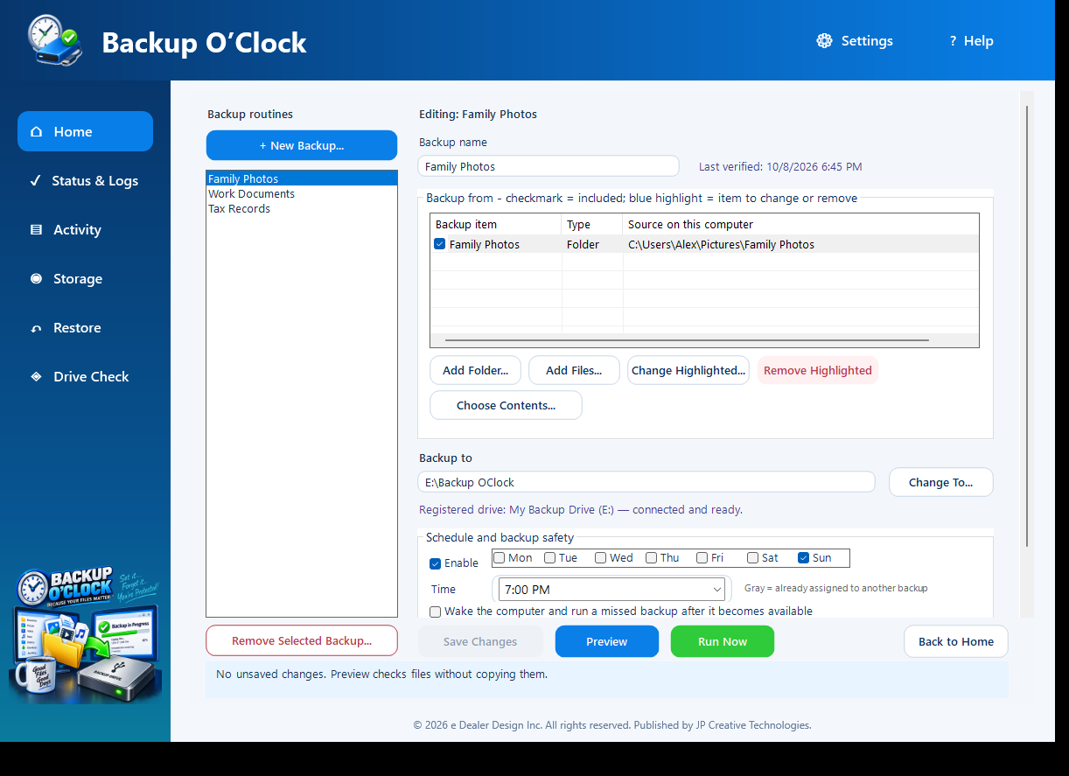Click the Folder type cell
This screenshot has height=776, width=1069.
point(592,244)
